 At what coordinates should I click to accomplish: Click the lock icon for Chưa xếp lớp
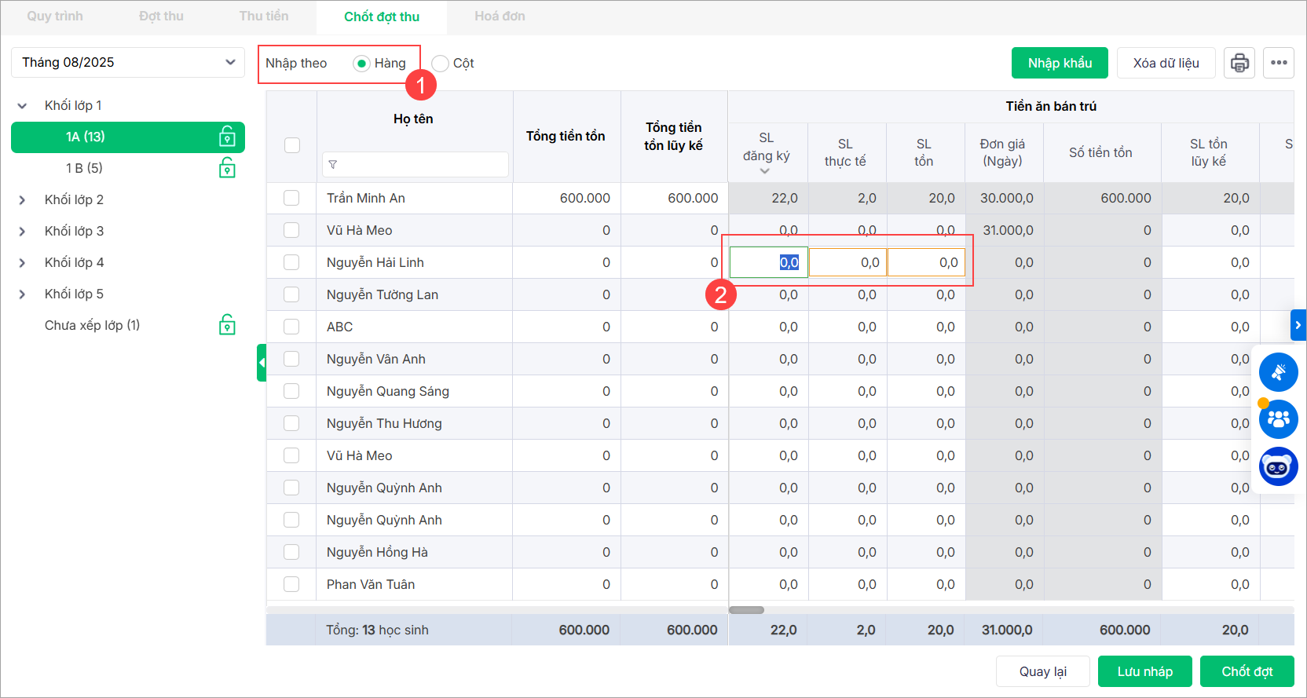(227, 325)
